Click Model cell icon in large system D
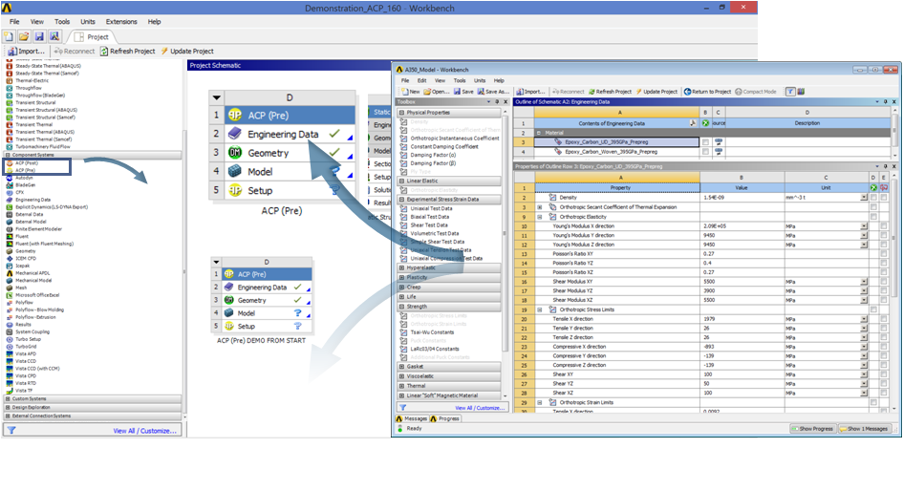903x491 pixels. (x=235, y=171)
